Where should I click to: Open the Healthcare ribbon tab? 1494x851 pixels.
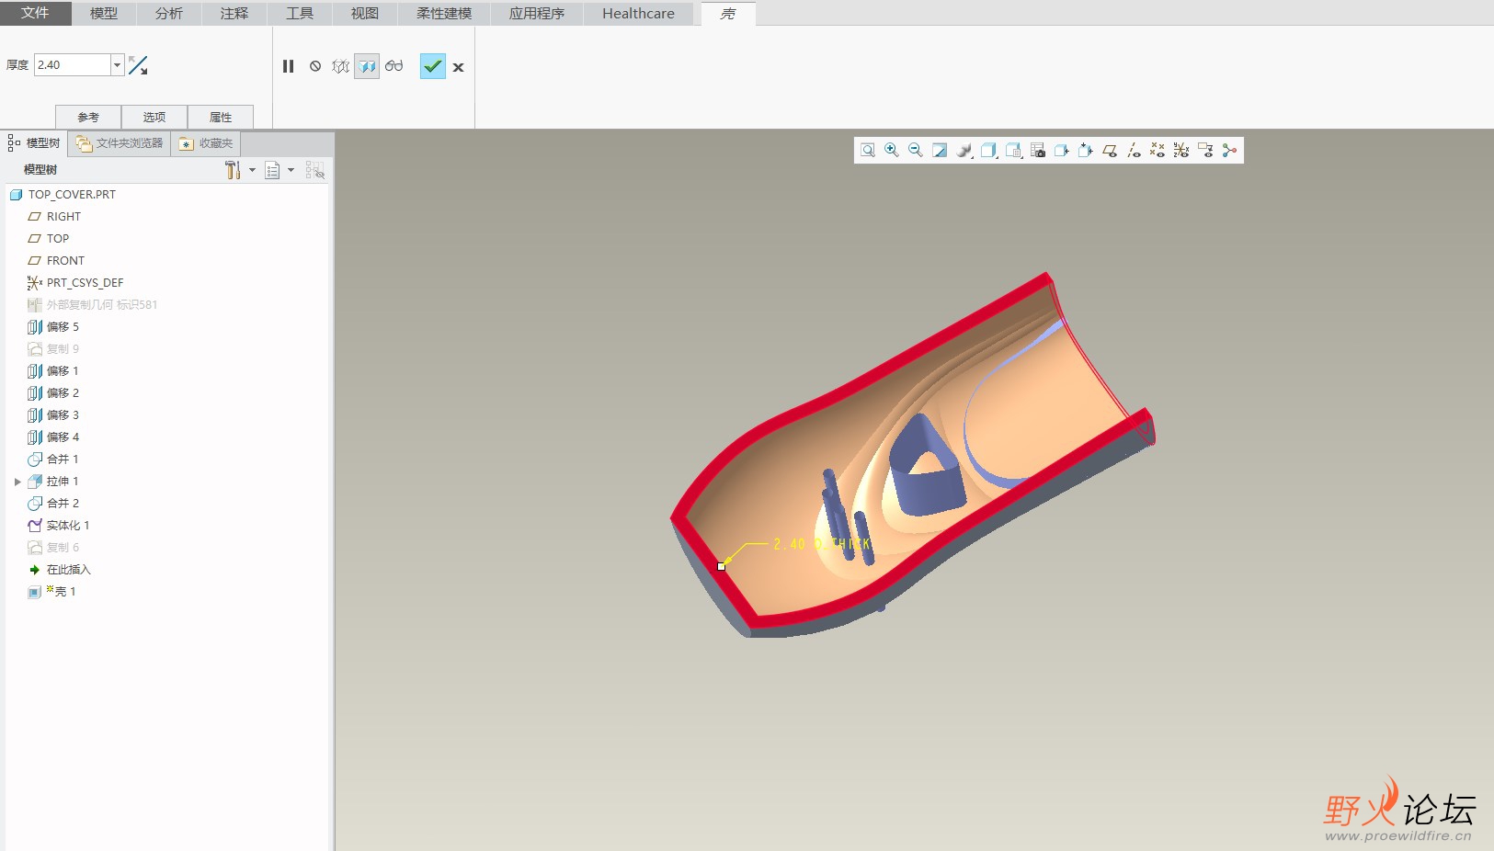[x=638, y=14]
